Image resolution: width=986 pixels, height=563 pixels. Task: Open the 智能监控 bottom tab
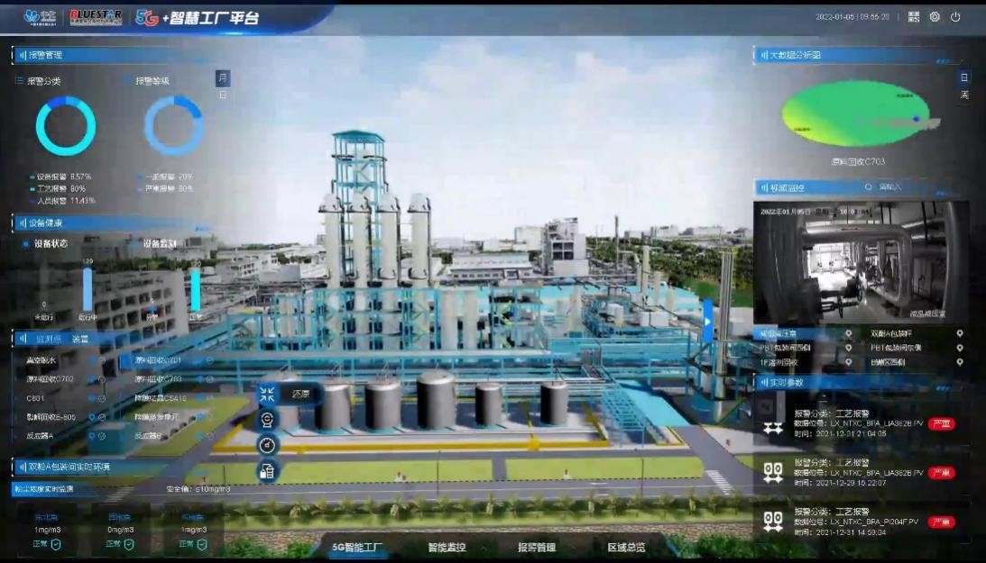coord(447,548)
